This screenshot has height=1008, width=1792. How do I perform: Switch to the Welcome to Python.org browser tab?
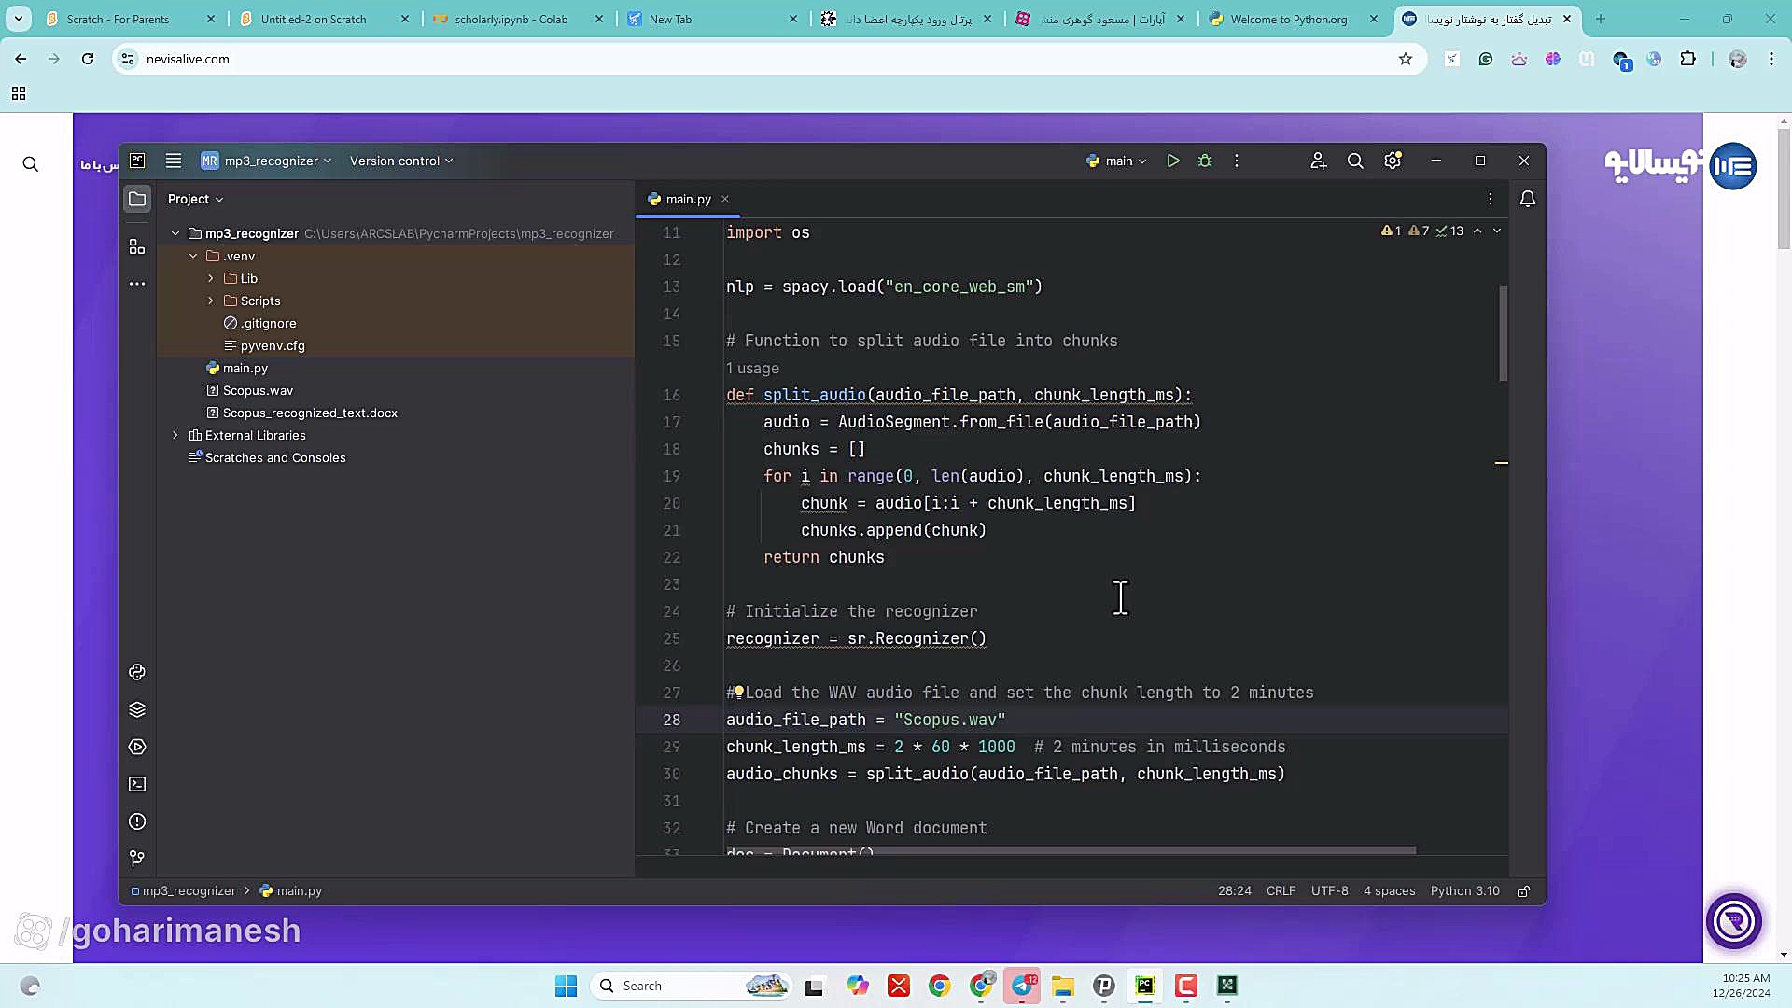(x=1288, y=19)
